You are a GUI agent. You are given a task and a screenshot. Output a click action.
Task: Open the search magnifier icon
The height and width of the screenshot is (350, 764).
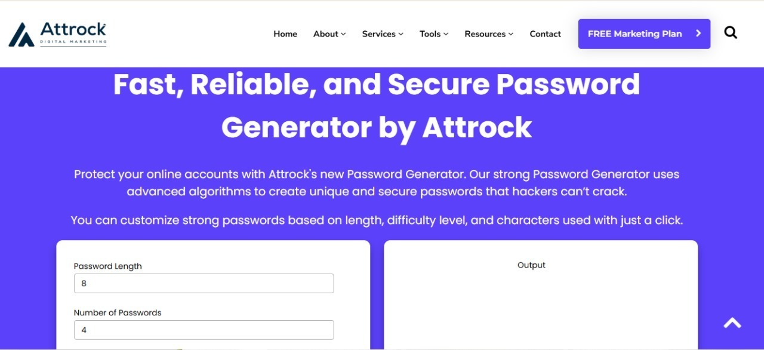731,33
